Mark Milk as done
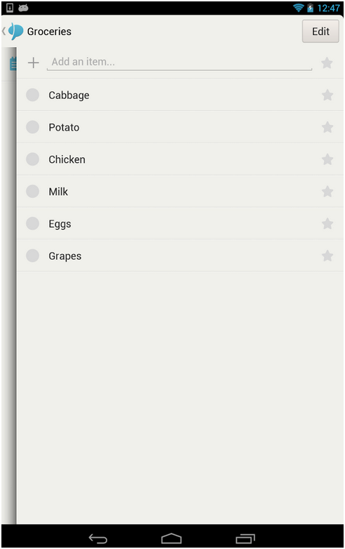Viewport: 345px width, 549px height. point(32,192)
